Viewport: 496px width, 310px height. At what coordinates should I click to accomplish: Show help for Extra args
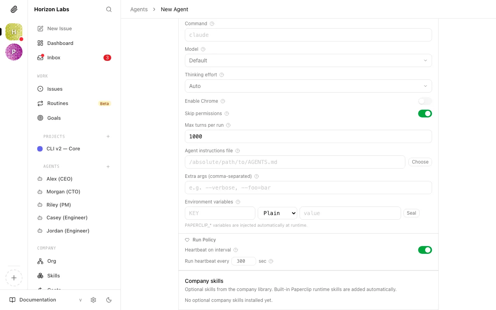(257, 176)
